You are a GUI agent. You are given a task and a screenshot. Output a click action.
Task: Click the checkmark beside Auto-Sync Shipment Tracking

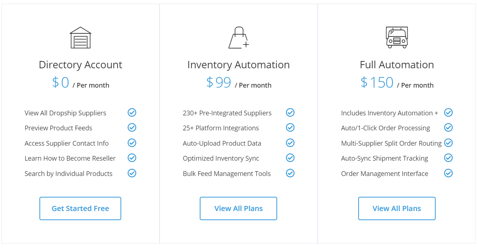(x=448, y=158)
